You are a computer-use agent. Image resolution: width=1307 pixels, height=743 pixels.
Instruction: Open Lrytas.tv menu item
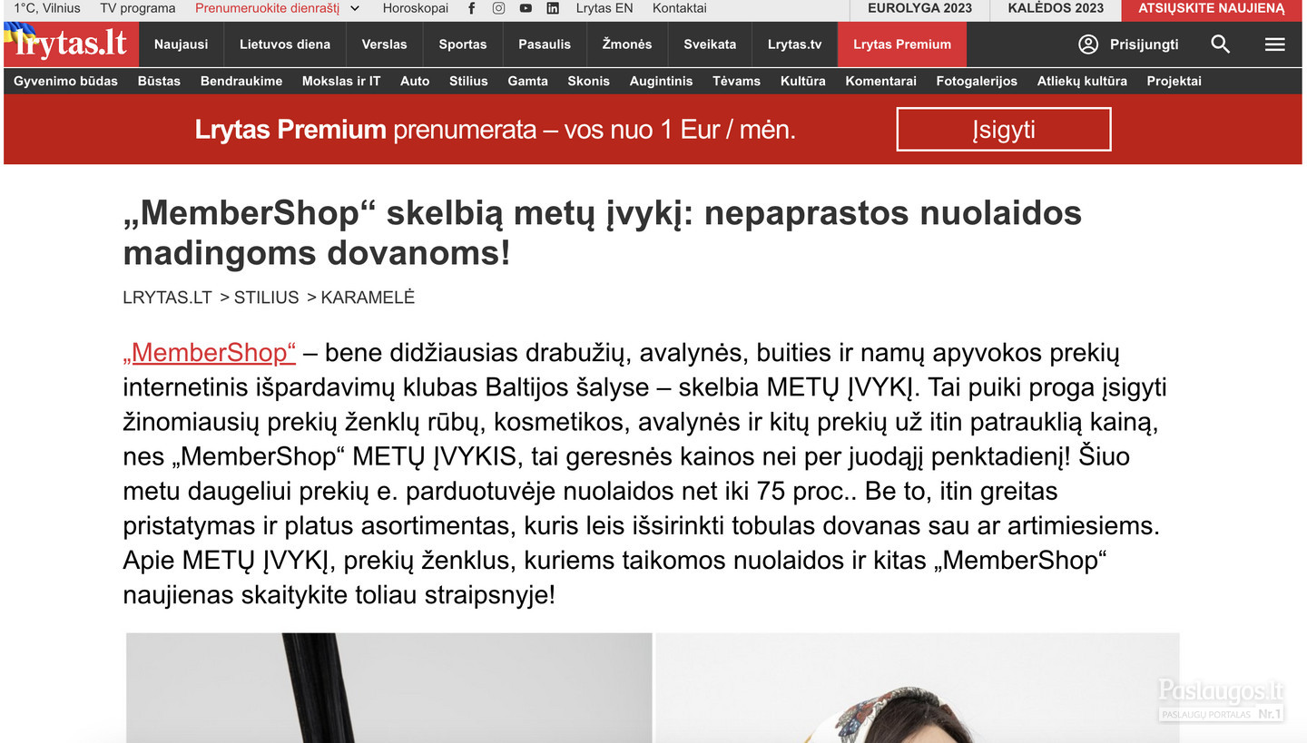[795, 44]
